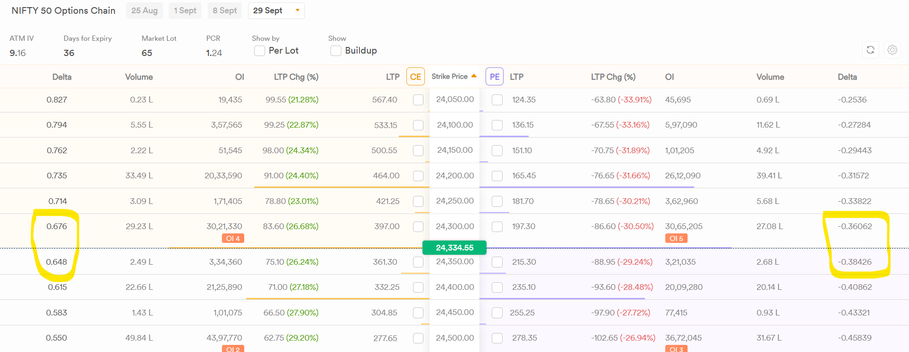Click strike price 24,100.00 cell
The image size is (909, 352).
[455, 125]
